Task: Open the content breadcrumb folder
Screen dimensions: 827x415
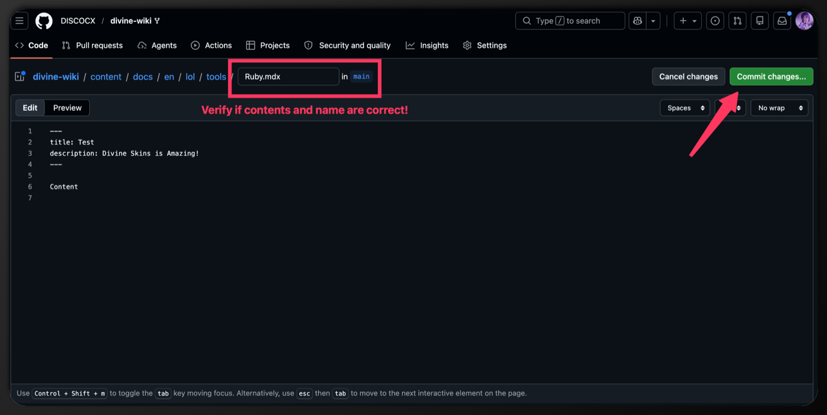Action: [x=106, y=77]
